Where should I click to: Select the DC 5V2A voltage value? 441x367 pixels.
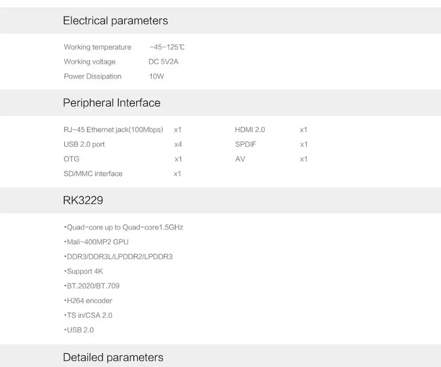[x=164, y=62]
